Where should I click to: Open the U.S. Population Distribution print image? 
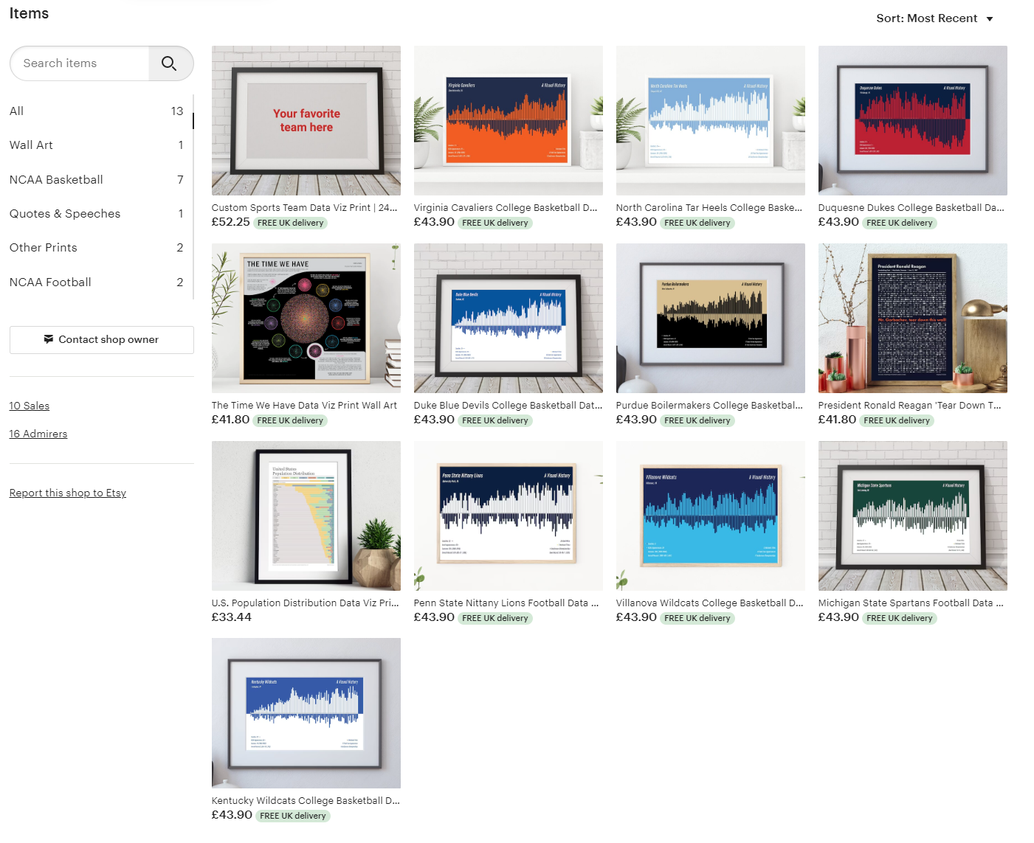(306, 516)
